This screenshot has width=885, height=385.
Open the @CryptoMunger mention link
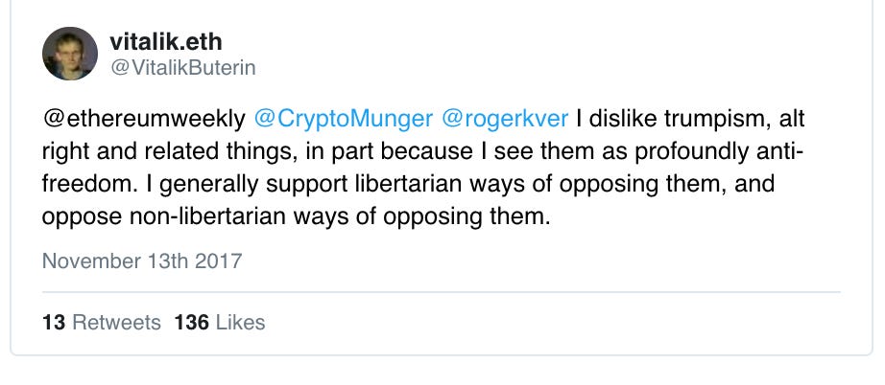[x=344, y=120]
